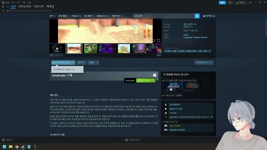Open Companyia Catalana d'Orient publisher link
267x150 pixels.
click(x=195, y=37)
